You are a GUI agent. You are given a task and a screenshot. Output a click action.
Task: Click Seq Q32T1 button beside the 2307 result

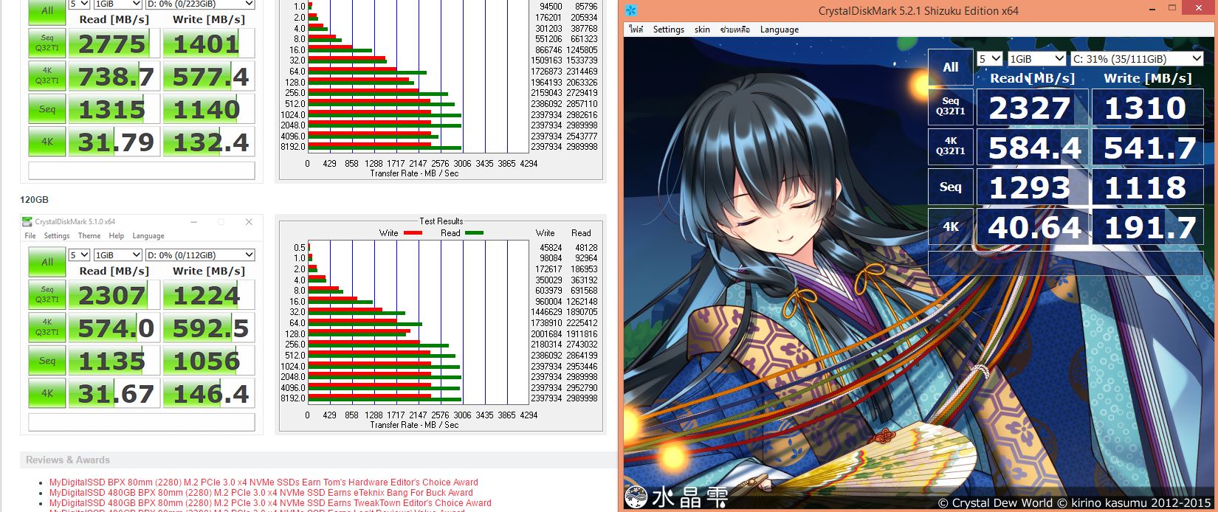[x=47, y=294]
